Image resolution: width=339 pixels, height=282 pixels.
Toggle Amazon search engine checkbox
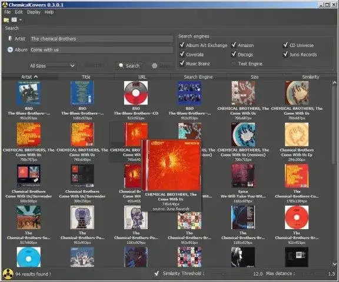(x=234, y=45)
